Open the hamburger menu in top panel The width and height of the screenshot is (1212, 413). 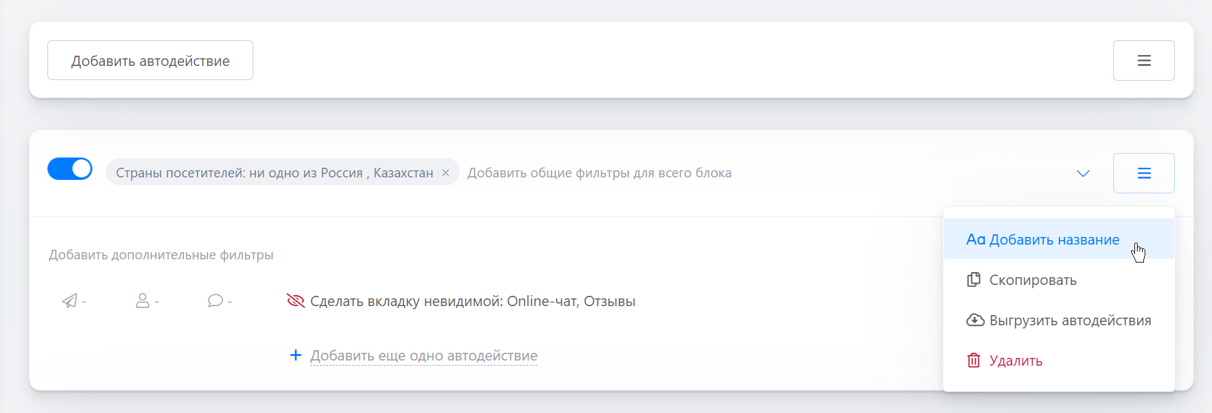[1143, 61]
